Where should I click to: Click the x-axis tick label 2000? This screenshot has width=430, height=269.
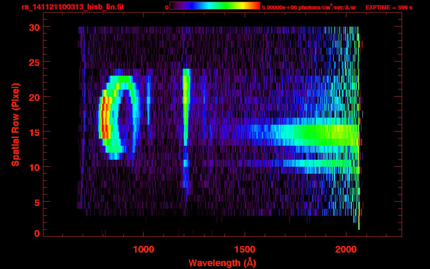coord(346,249)
